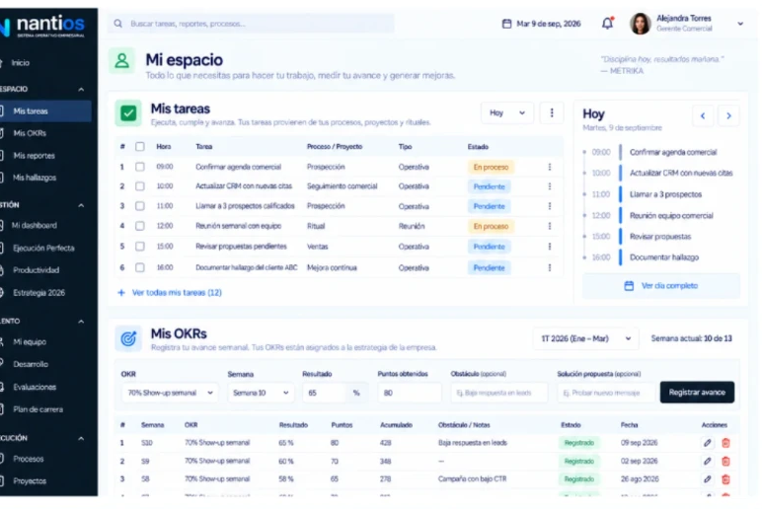The width and height of the screenshot is (762, 509).
Task: Click the Registrar avance button
Action: click(x=697, y=392)
